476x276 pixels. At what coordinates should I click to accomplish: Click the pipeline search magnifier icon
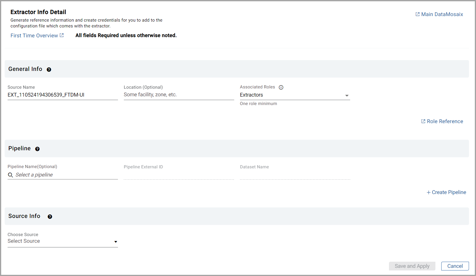pos(11,175)
